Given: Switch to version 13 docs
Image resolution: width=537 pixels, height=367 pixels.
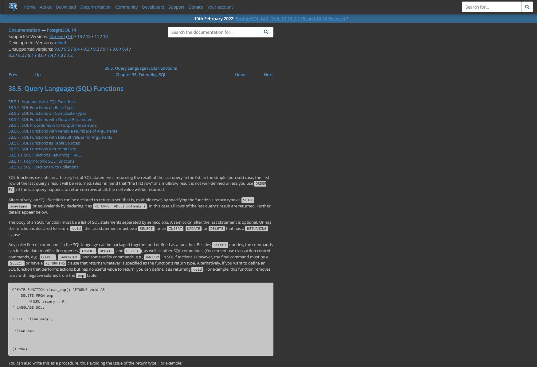Looking at the screenshot, I should click(80, 37).
